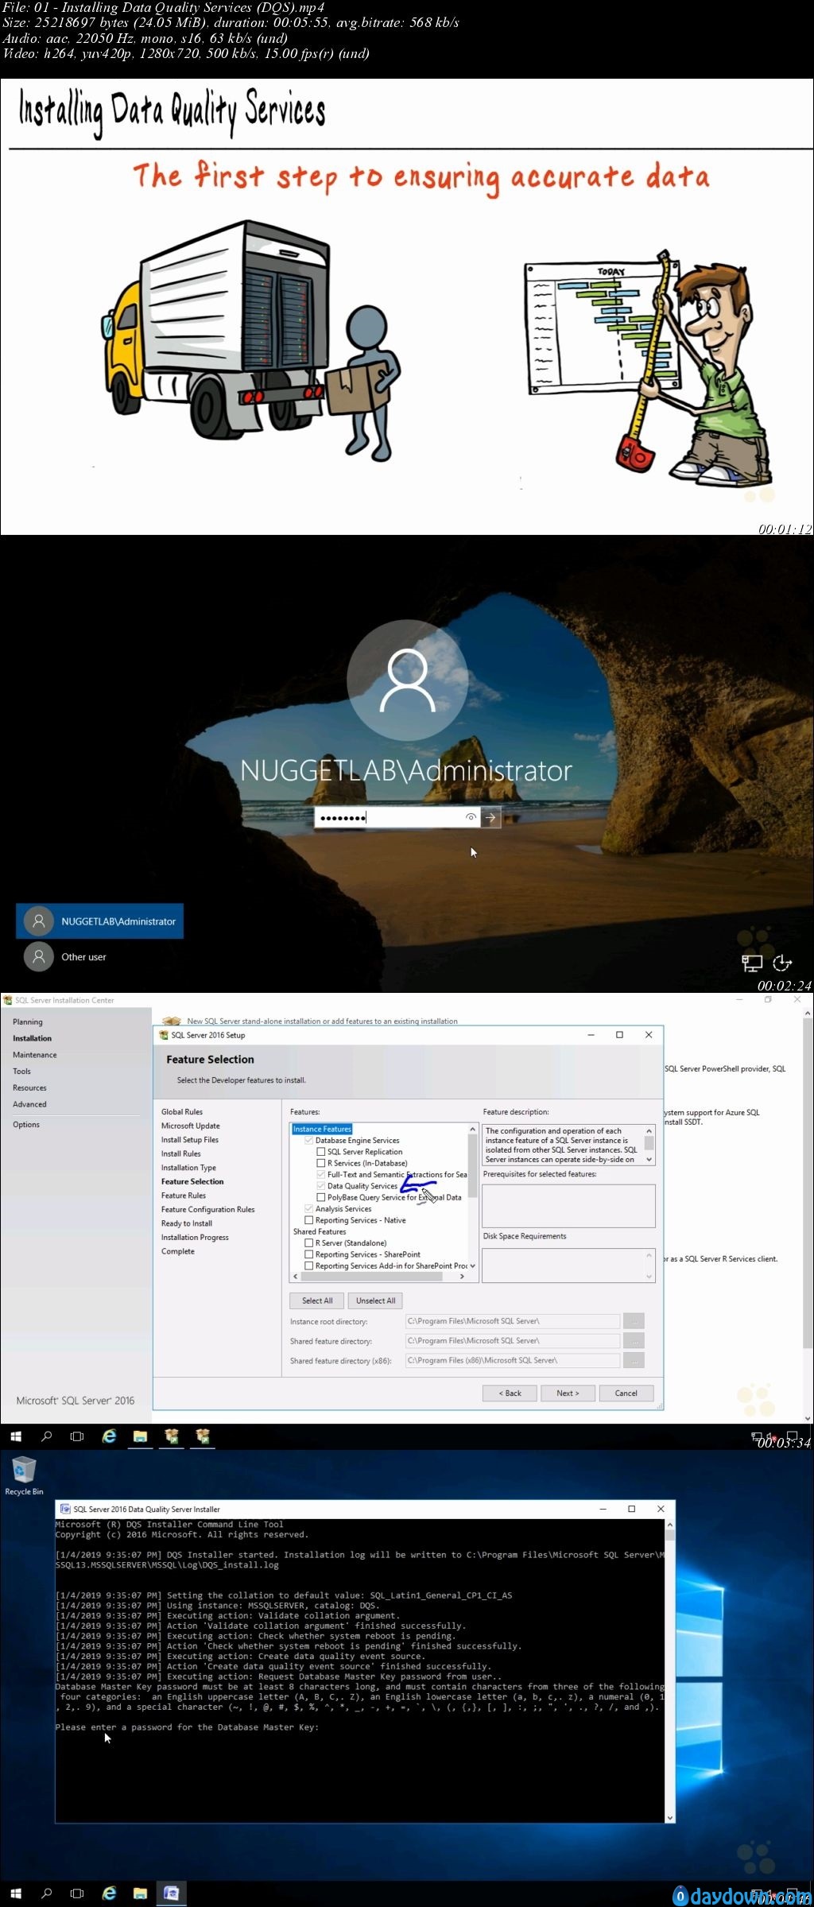Viewport: 814px width, 1907px height.
Task: Click the Select All features button
Action: tap(316, 1300)
